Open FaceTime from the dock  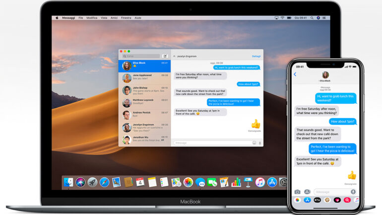[212, 182]
